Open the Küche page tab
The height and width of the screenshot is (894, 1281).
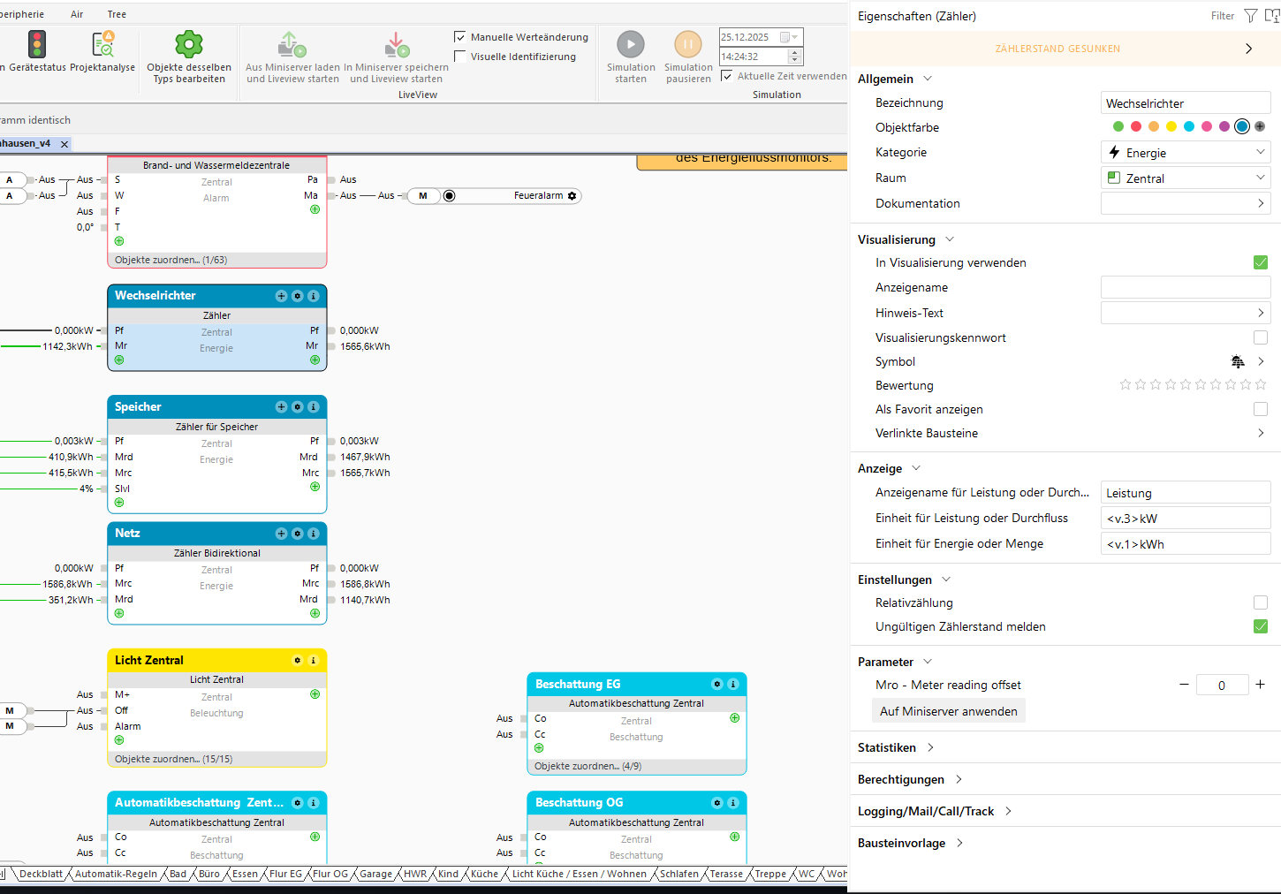(484, 874)
